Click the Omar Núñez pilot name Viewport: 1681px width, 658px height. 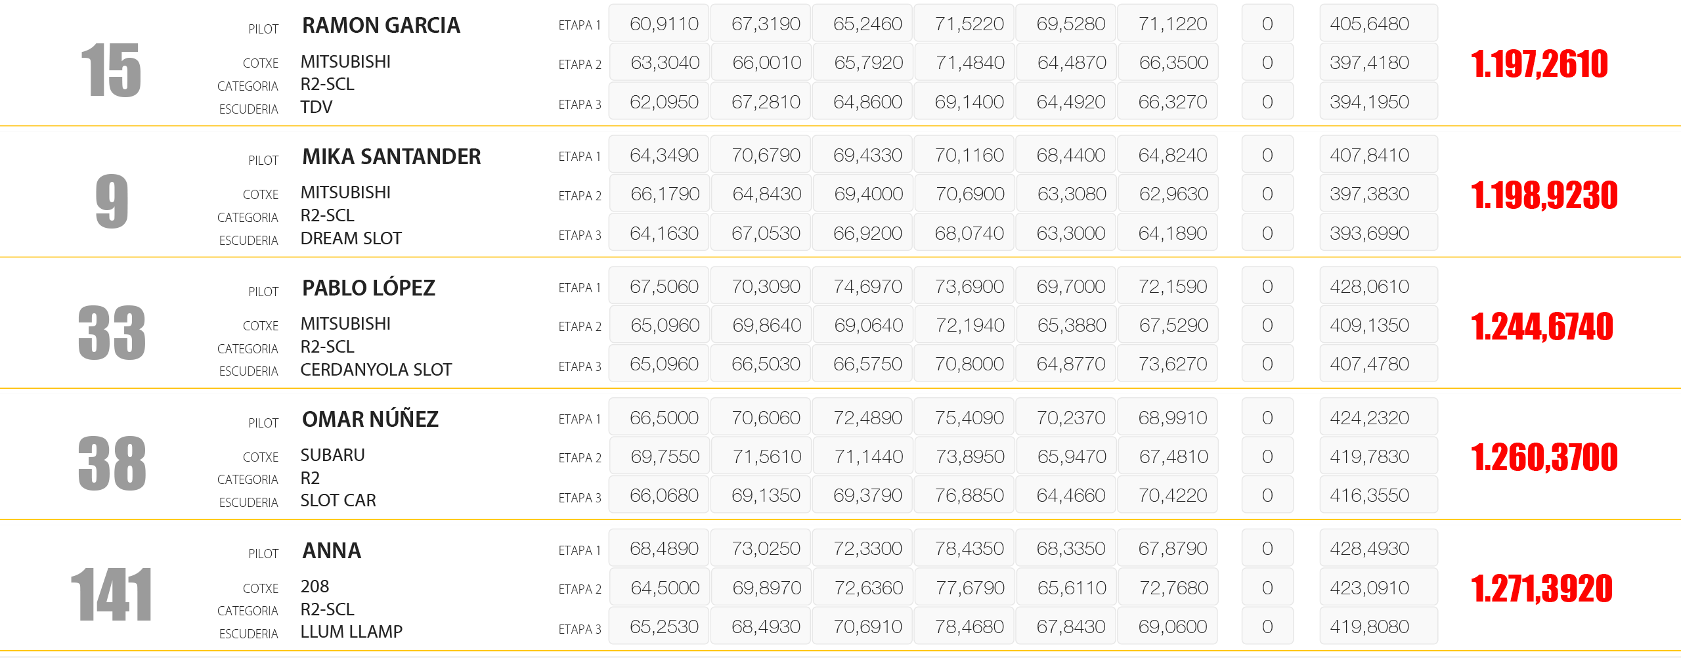[x=370, y=420]
